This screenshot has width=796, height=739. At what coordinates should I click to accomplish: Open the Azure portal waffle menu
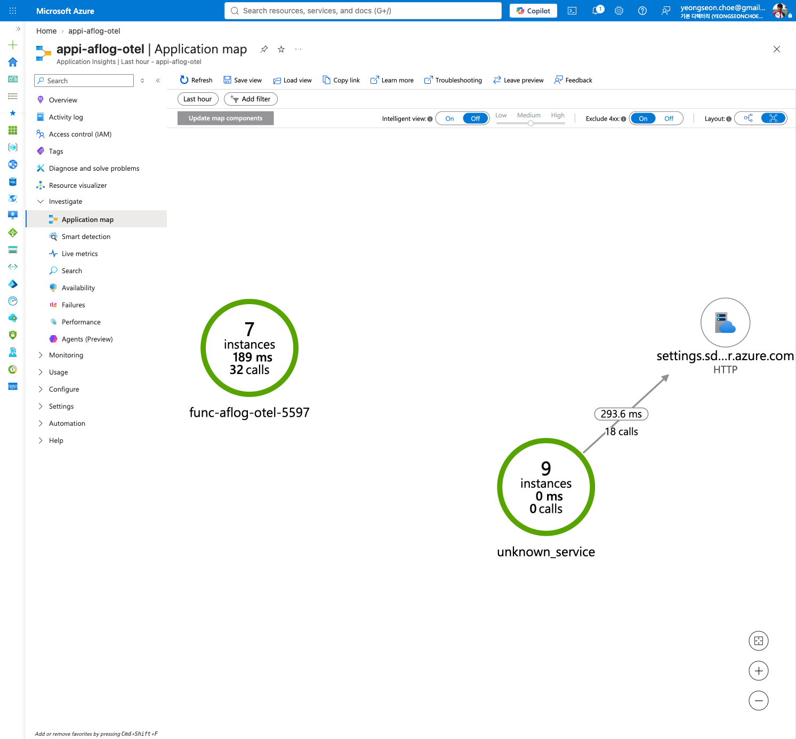13,11
